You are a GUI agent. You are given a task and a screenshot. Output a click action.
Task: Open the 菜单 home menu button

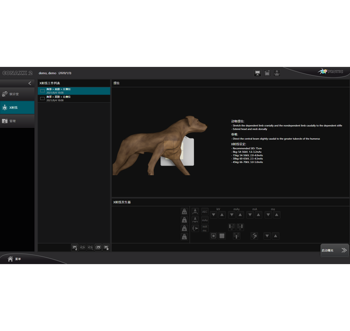click(15, 259)
